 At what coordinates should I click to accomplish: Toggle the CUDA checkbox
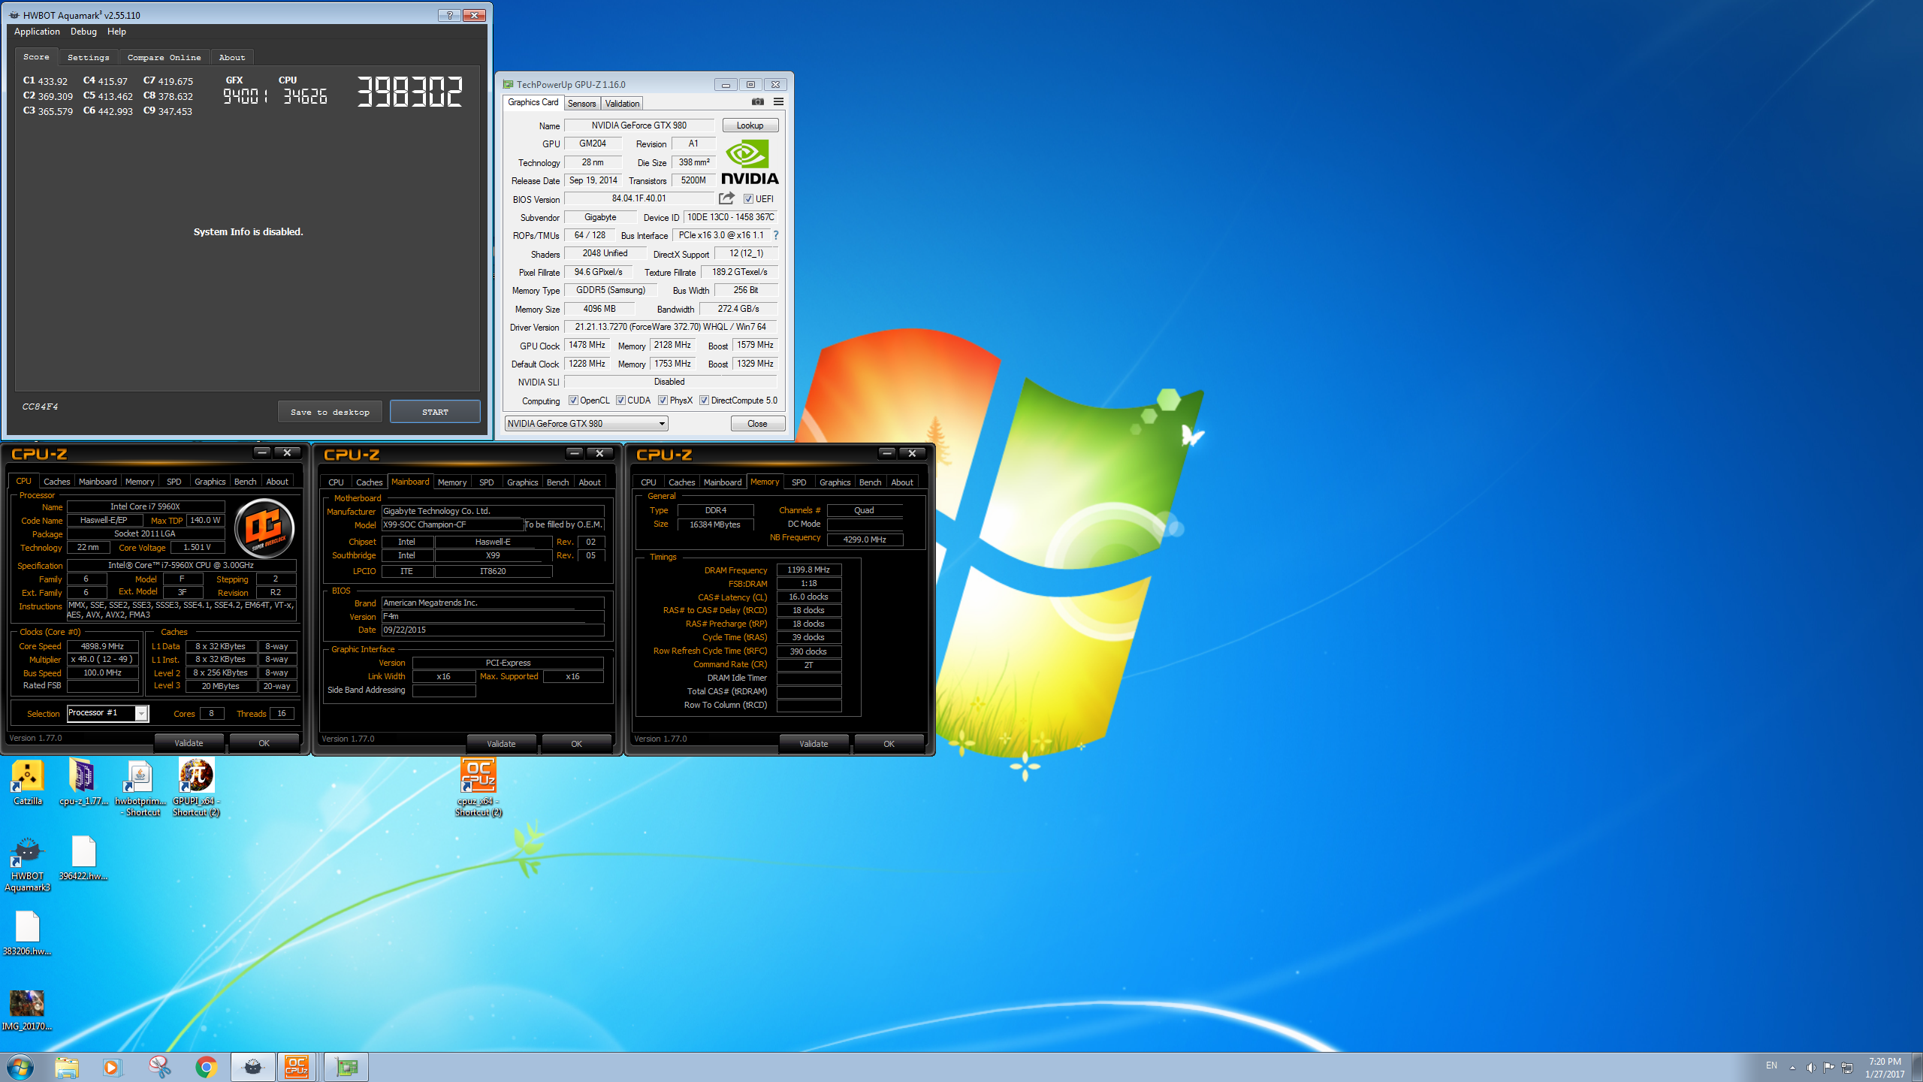click(620, 400)
